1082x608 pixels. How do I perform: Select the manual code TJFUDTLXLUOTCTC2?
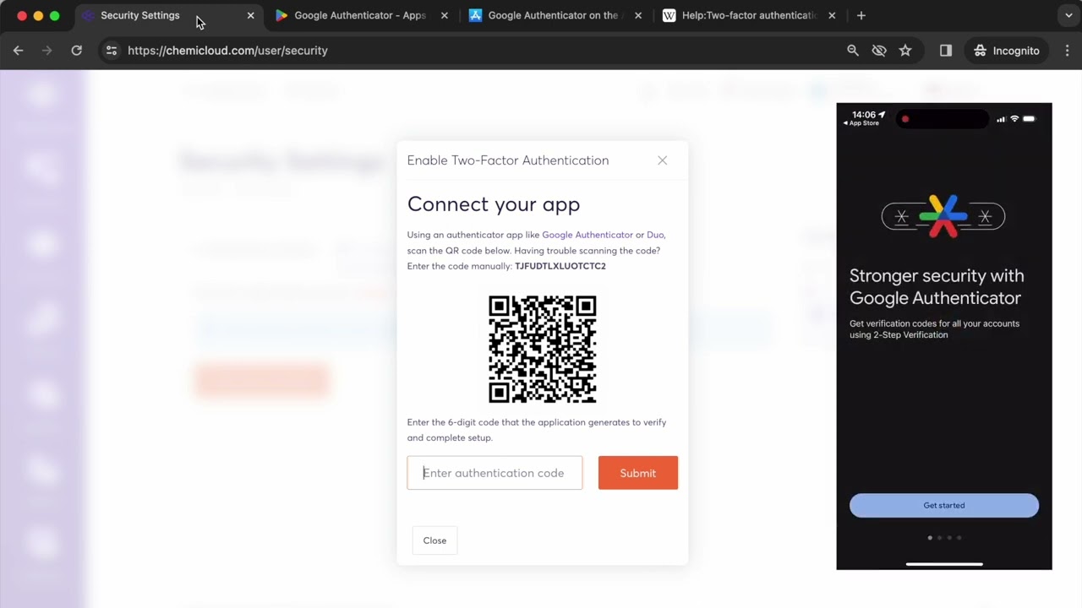pyautogui.click(x=560, y=266)
